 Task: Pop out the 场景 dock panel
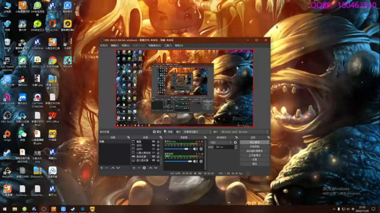coord(128,137)
